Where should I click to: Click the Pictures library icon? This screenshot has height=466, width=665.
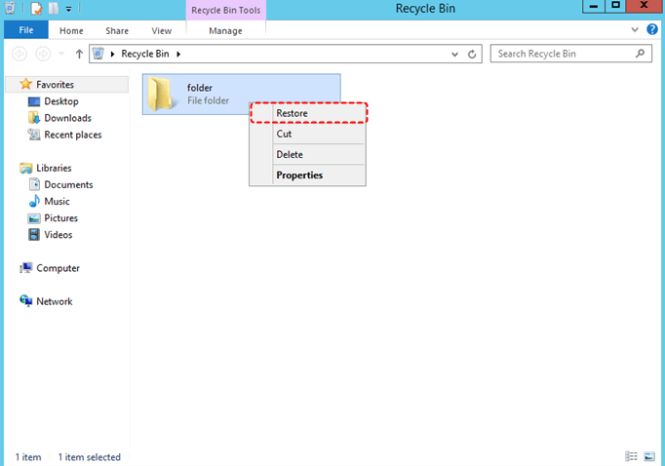(x=34, y=218)
